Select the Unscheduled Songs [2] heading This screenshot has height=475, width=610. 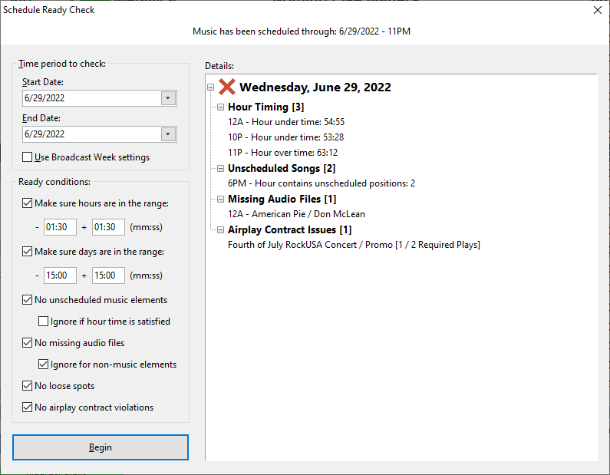[x=282, y=169]
